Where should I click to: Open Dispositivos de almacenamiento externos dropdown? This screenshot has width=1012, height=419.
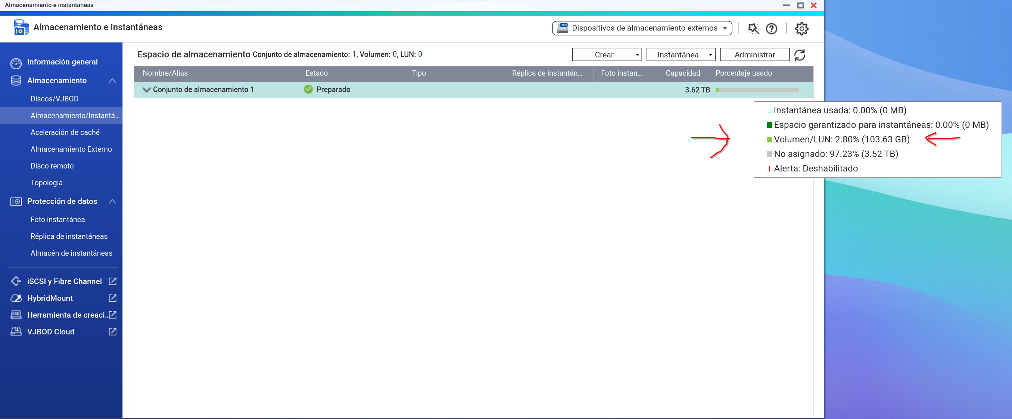642,28
